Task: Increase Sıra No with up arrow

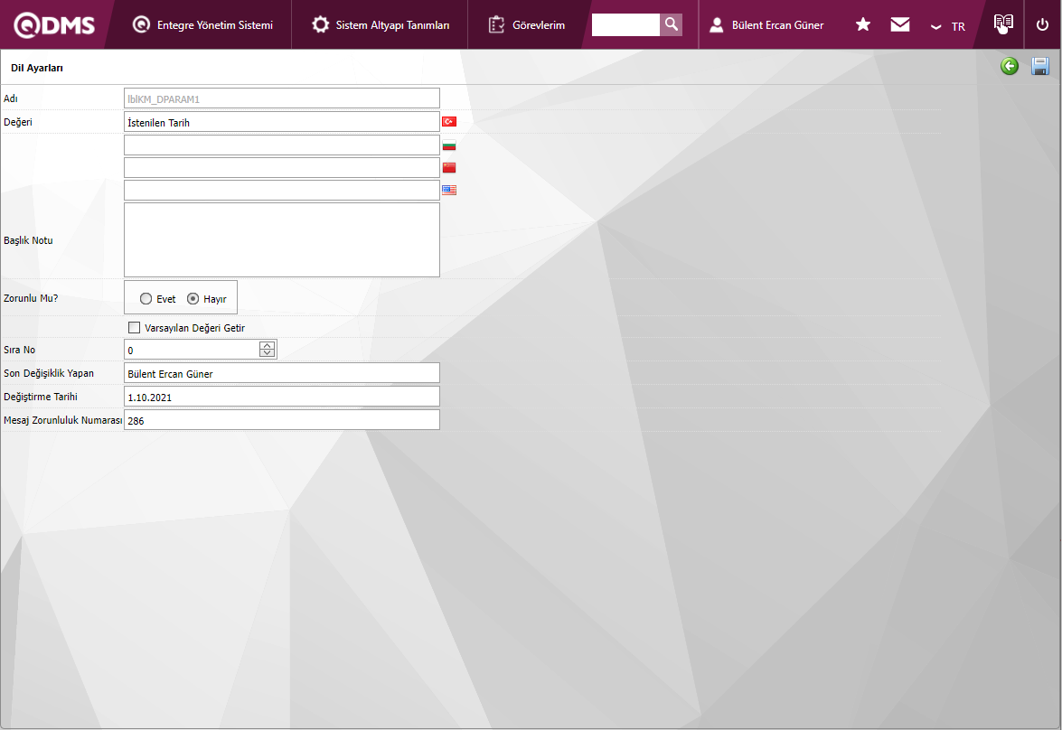Action: (268, 345)
